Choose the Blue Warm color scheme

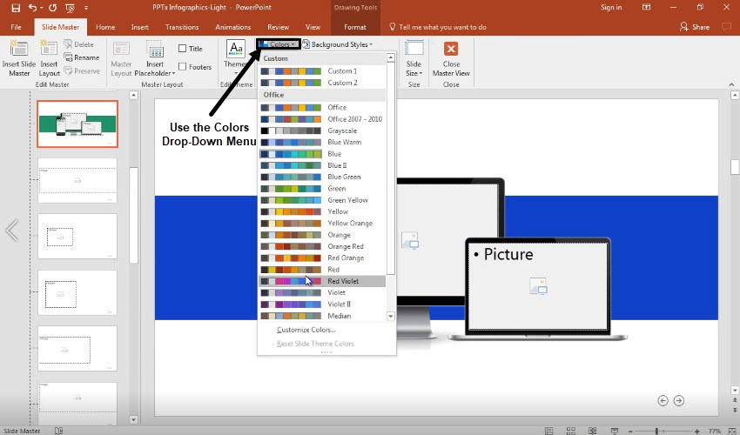click(322, 142)
